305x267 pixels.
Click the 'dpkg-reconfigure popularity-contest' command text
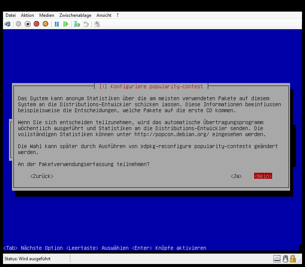196,146
